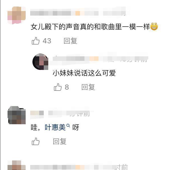
Task: Open the 叶惠美 search link
Action: (x=55, y=127)
